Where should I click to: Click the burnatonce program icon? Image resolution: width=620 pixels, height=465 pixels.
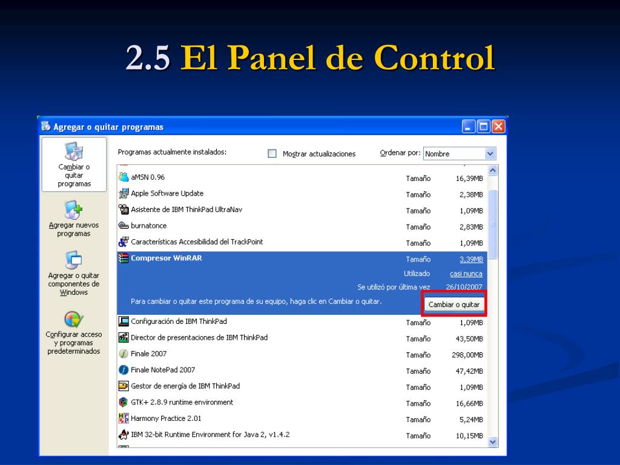click(x=124, y=226)
